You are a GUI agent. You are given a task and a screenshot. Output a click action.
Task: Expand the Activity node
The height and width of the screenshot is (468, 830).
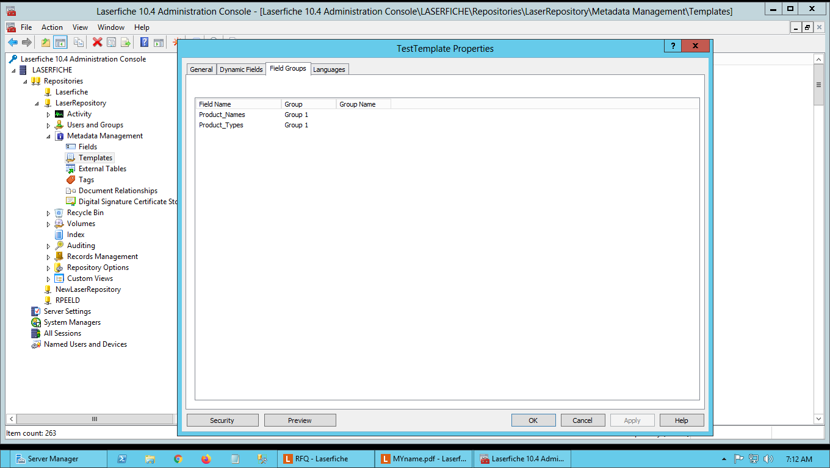(x=48, y=114)
